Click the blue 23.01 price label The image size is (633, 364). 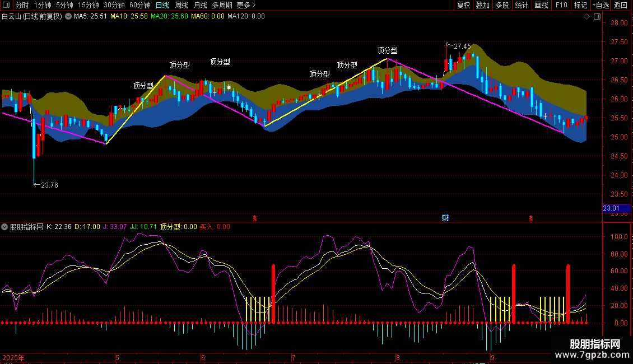click(x=616, y=208)
